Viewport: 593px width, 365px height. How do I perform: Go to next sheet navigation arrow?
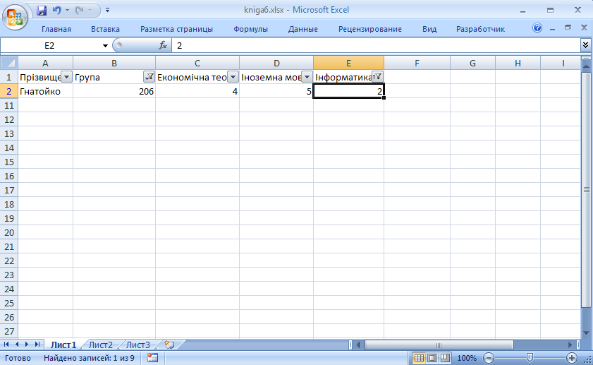[x=27, y=345]
